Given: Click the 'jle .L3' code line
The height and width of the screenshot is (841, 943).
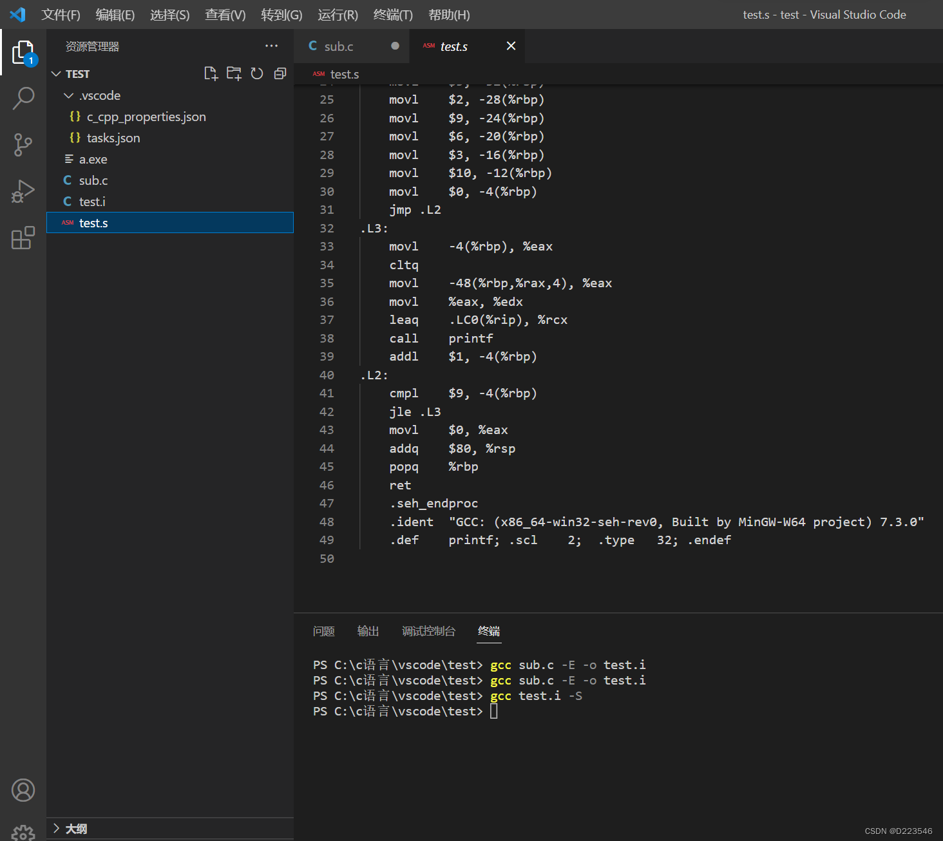Looking at the screenshot, I should (x=415, y=411).
